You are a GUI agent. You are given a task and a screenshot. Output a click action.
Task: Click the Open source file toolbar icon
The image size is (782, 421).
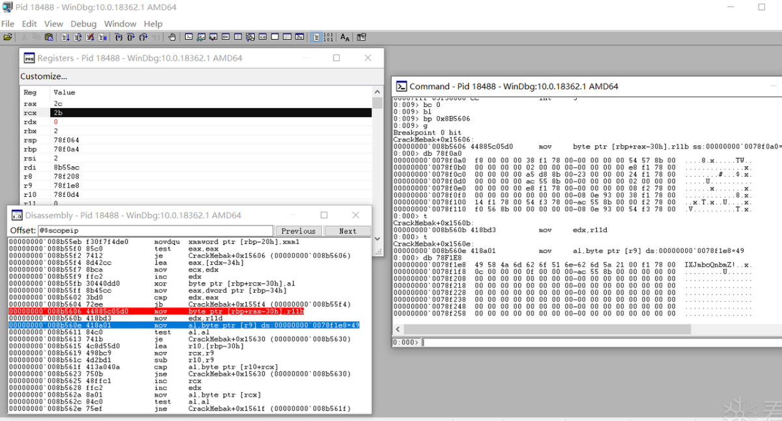tap(8, 37)
